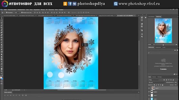
Task: Open the Окно menu
Action: [56, 10]
